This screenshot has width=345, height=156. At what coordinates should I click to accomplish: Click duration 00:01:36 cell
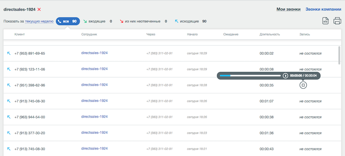click(266, 133)
